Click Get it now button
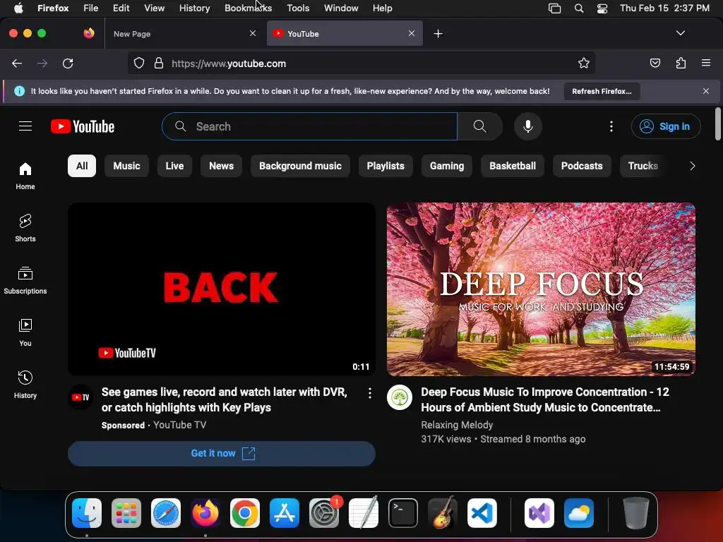Screen dimensions: 723x542 222,454
